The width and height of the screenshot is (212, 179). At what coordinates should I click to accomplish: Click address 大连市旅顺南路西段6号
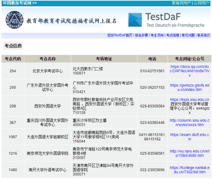[x=93, y=132]
